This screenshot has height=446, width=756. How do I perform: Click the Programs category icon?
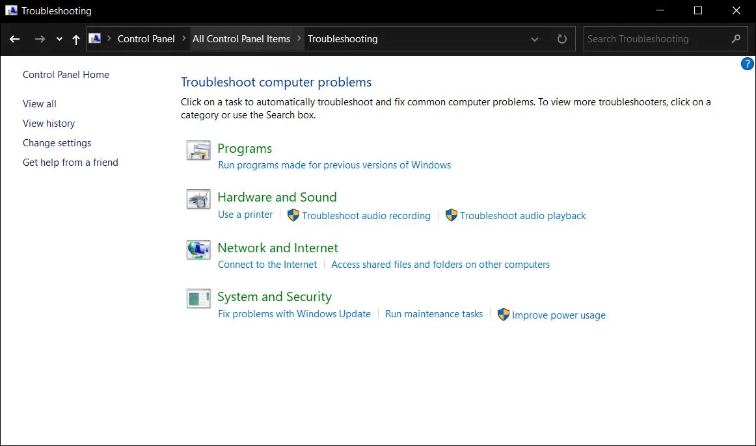[x=198, y=150]
